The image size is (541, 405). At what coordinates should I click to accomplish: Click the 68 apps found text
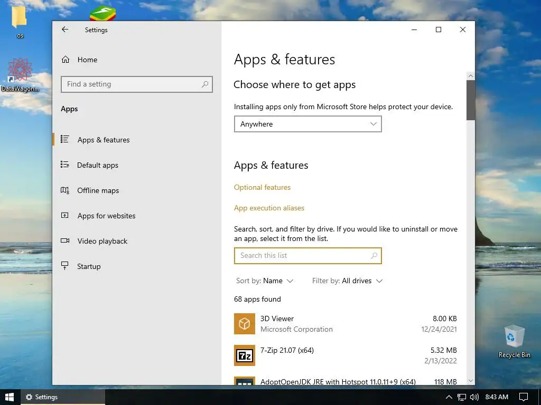click(x=257, y=299)
